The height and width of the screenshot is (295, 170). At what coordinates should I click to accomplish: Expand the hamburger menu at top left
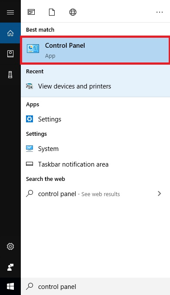point(10,12)
